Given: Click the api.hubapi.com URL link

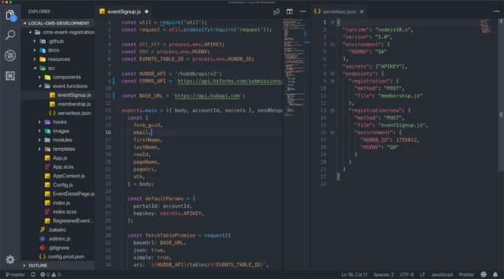Looking at the screenshot, I should click(x=207, y=95).
